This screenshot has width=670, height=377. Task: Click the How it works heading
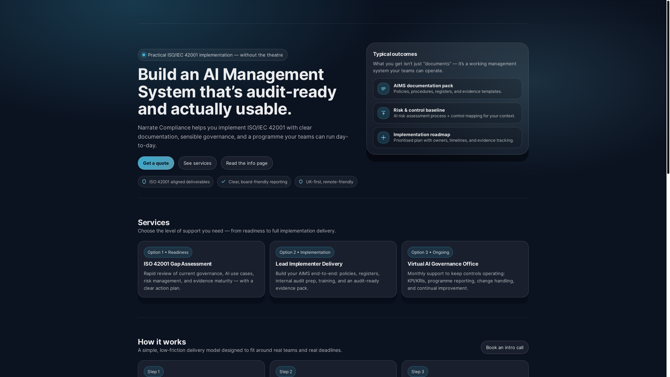pos(162,342)
